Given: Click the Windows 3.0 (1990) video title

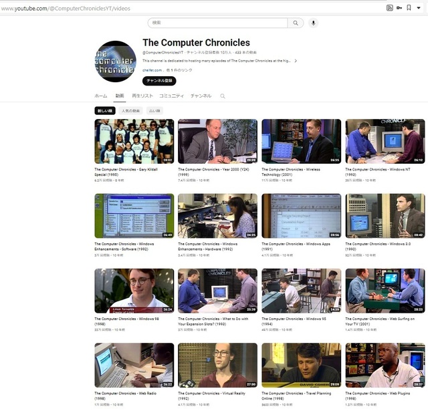Looking at the screenshot, I should [x=378, y=247].
